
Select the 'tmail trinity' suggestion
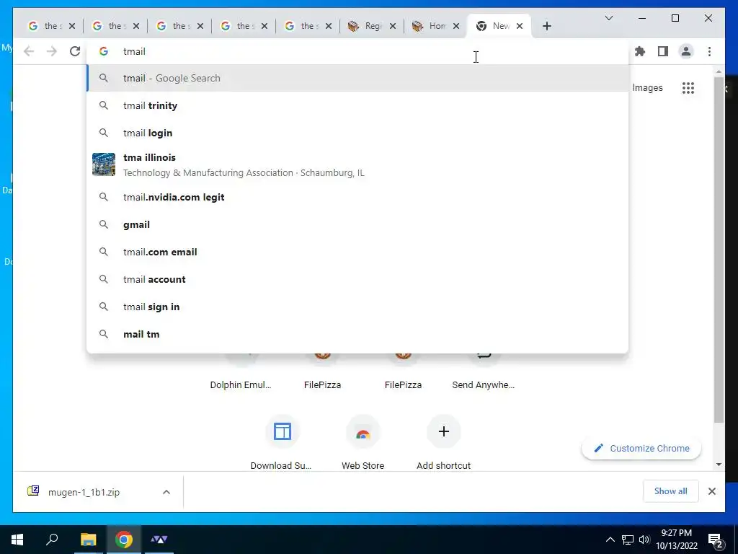pyautogui.click(x=357, y=105)
